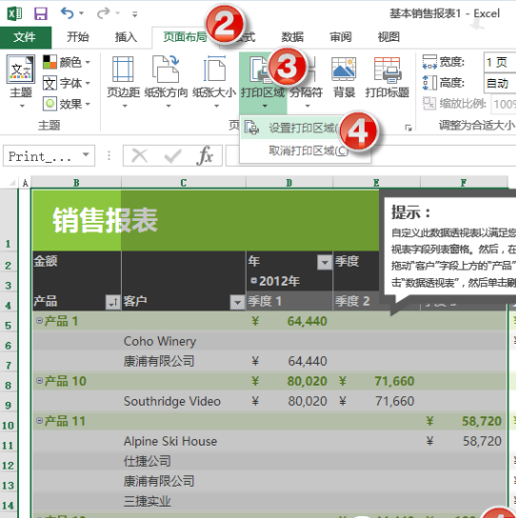
Task: Click the 缩放比例 scale field
Action: 504,104
